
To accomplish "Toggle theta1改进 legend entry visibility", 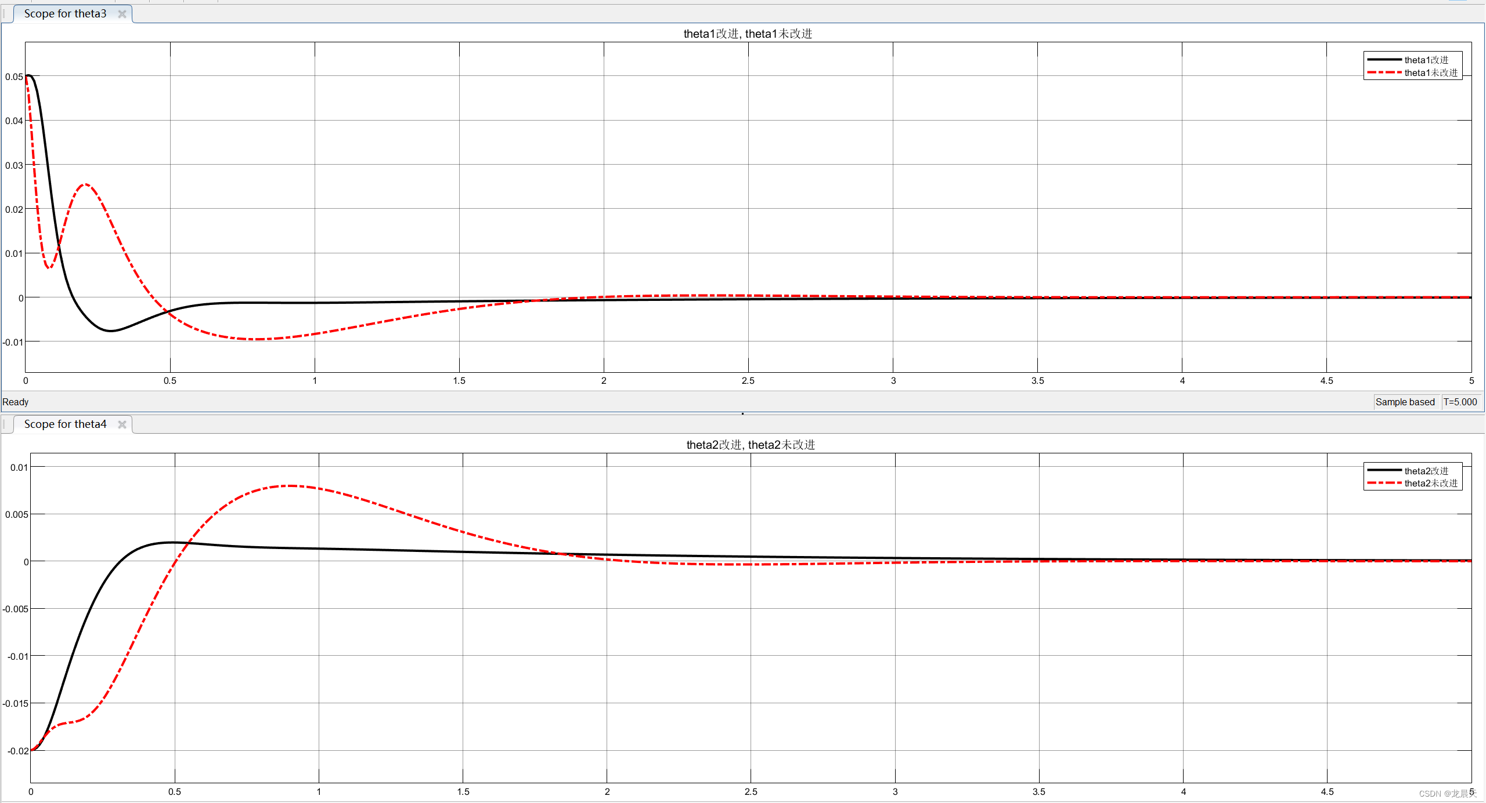I will point(1426,60).
